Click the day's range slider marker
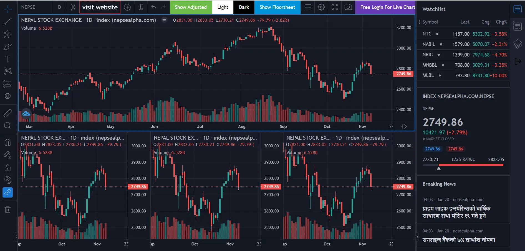This screenshot has height=251, width=525. 439,168
